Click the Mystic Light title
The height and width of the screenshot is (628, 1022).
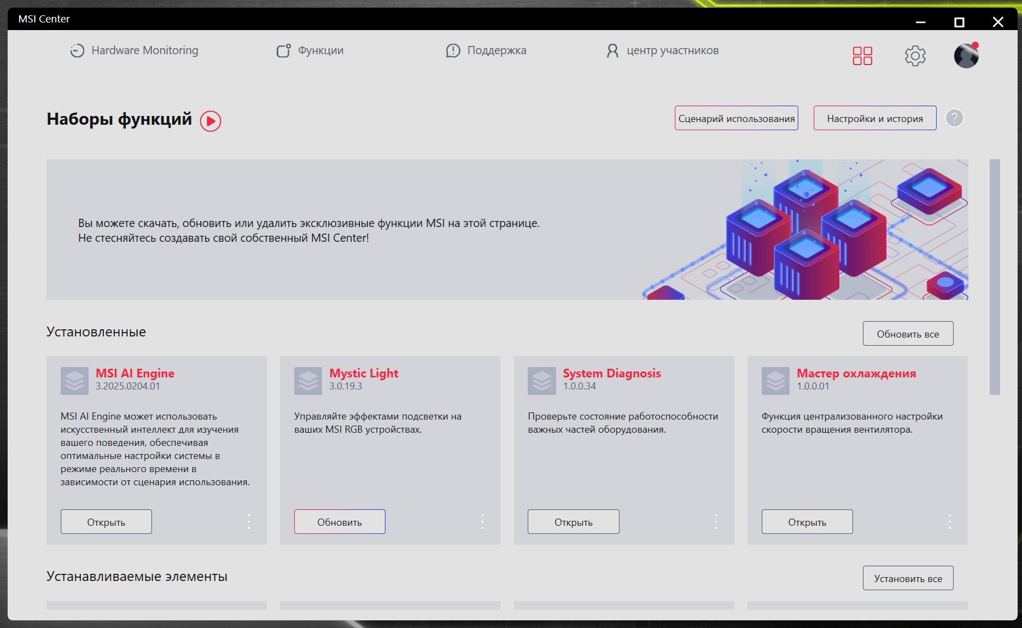364,373
